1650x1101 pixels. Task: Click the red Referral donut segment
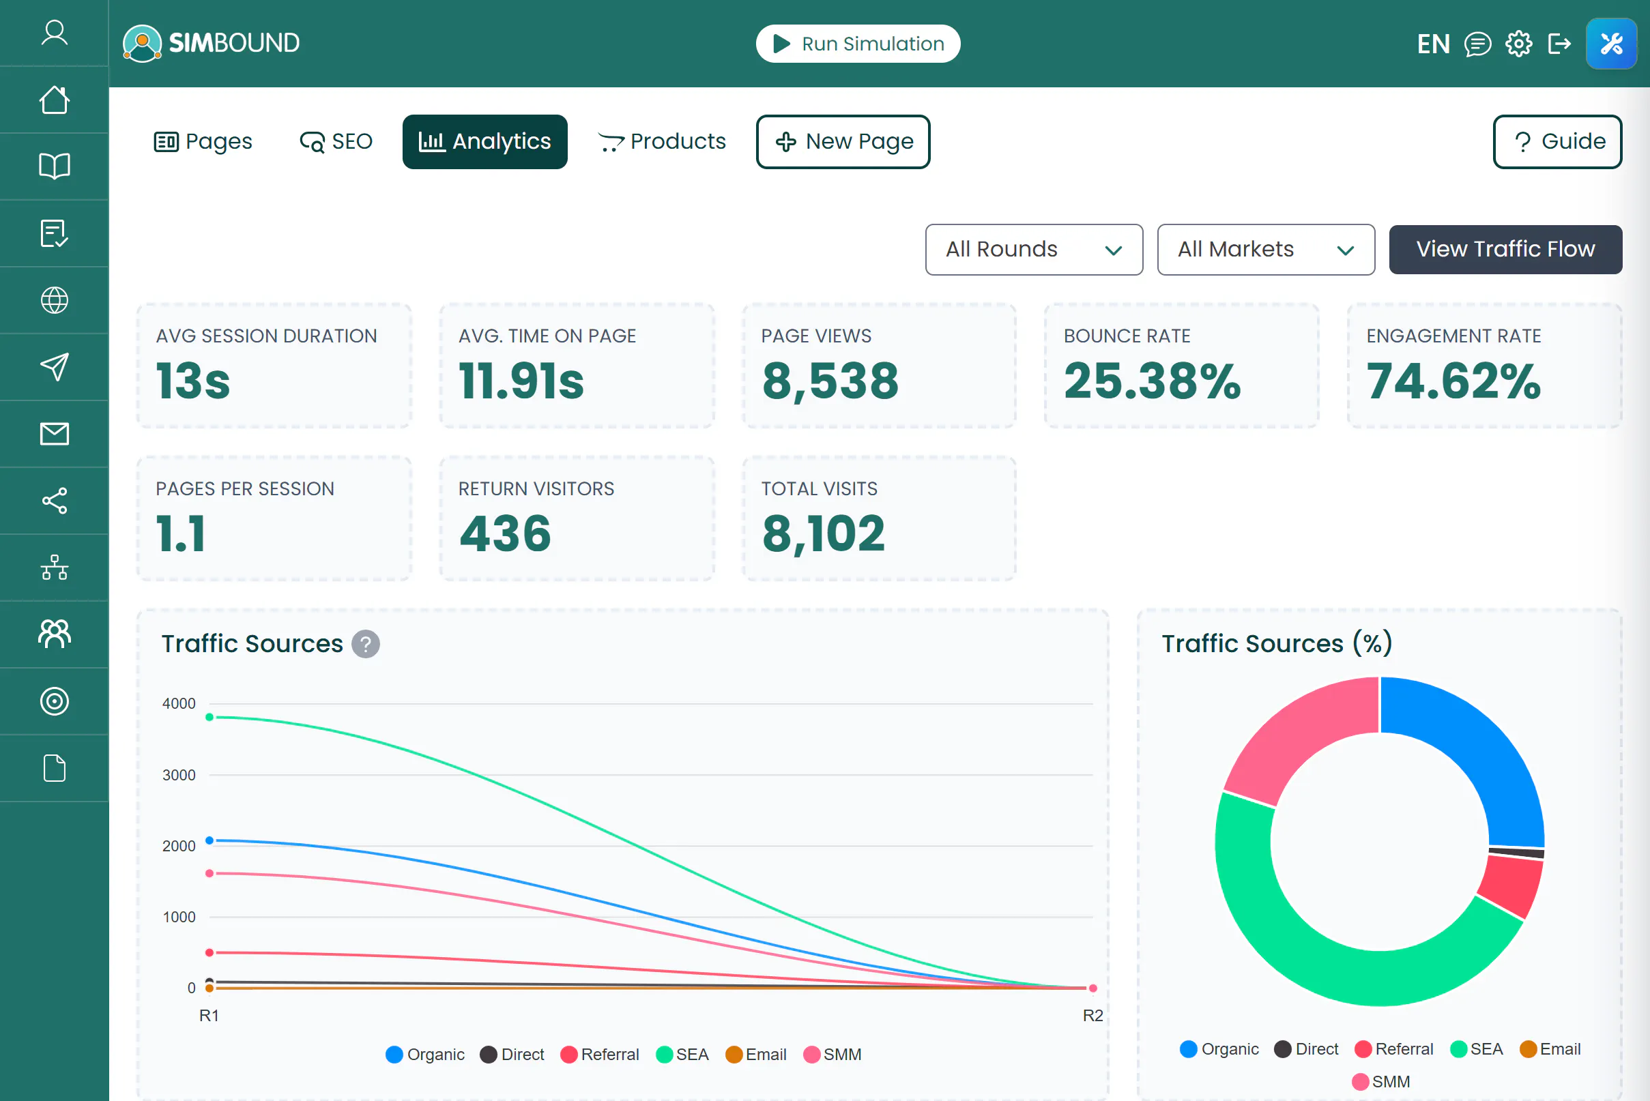pyautogui.click(x=1512, y=886)
